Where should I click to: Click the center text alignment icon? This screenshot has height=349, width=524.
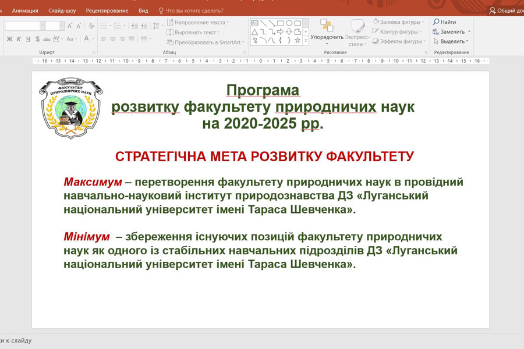click(x=112, y=39)
